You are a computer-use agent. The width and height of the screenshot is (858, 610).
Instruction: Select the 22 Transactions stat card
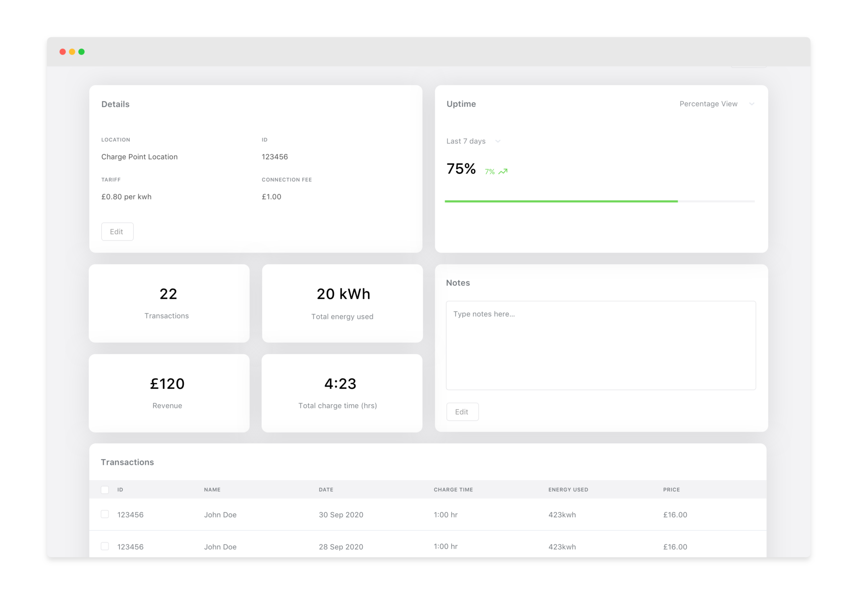pos(168,303)
